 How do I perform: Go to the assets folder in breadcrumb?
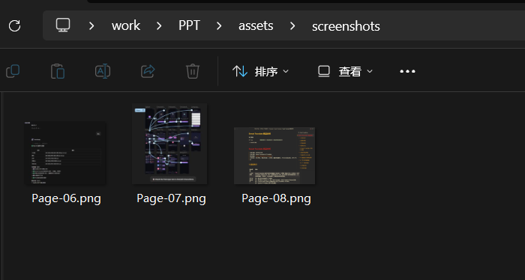click(x=256, y=25)
